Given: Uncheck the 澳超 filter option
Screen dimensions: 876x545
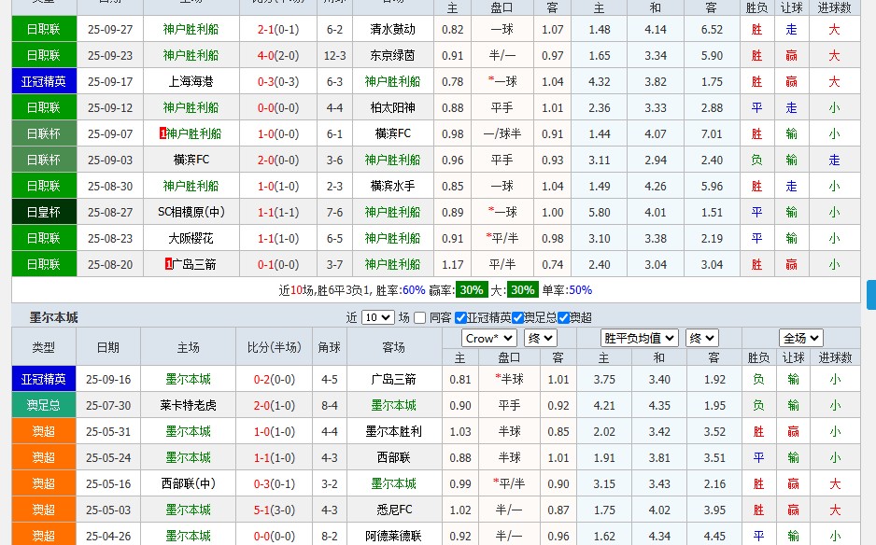Looking at the screenshot, I should pos(562,316).
